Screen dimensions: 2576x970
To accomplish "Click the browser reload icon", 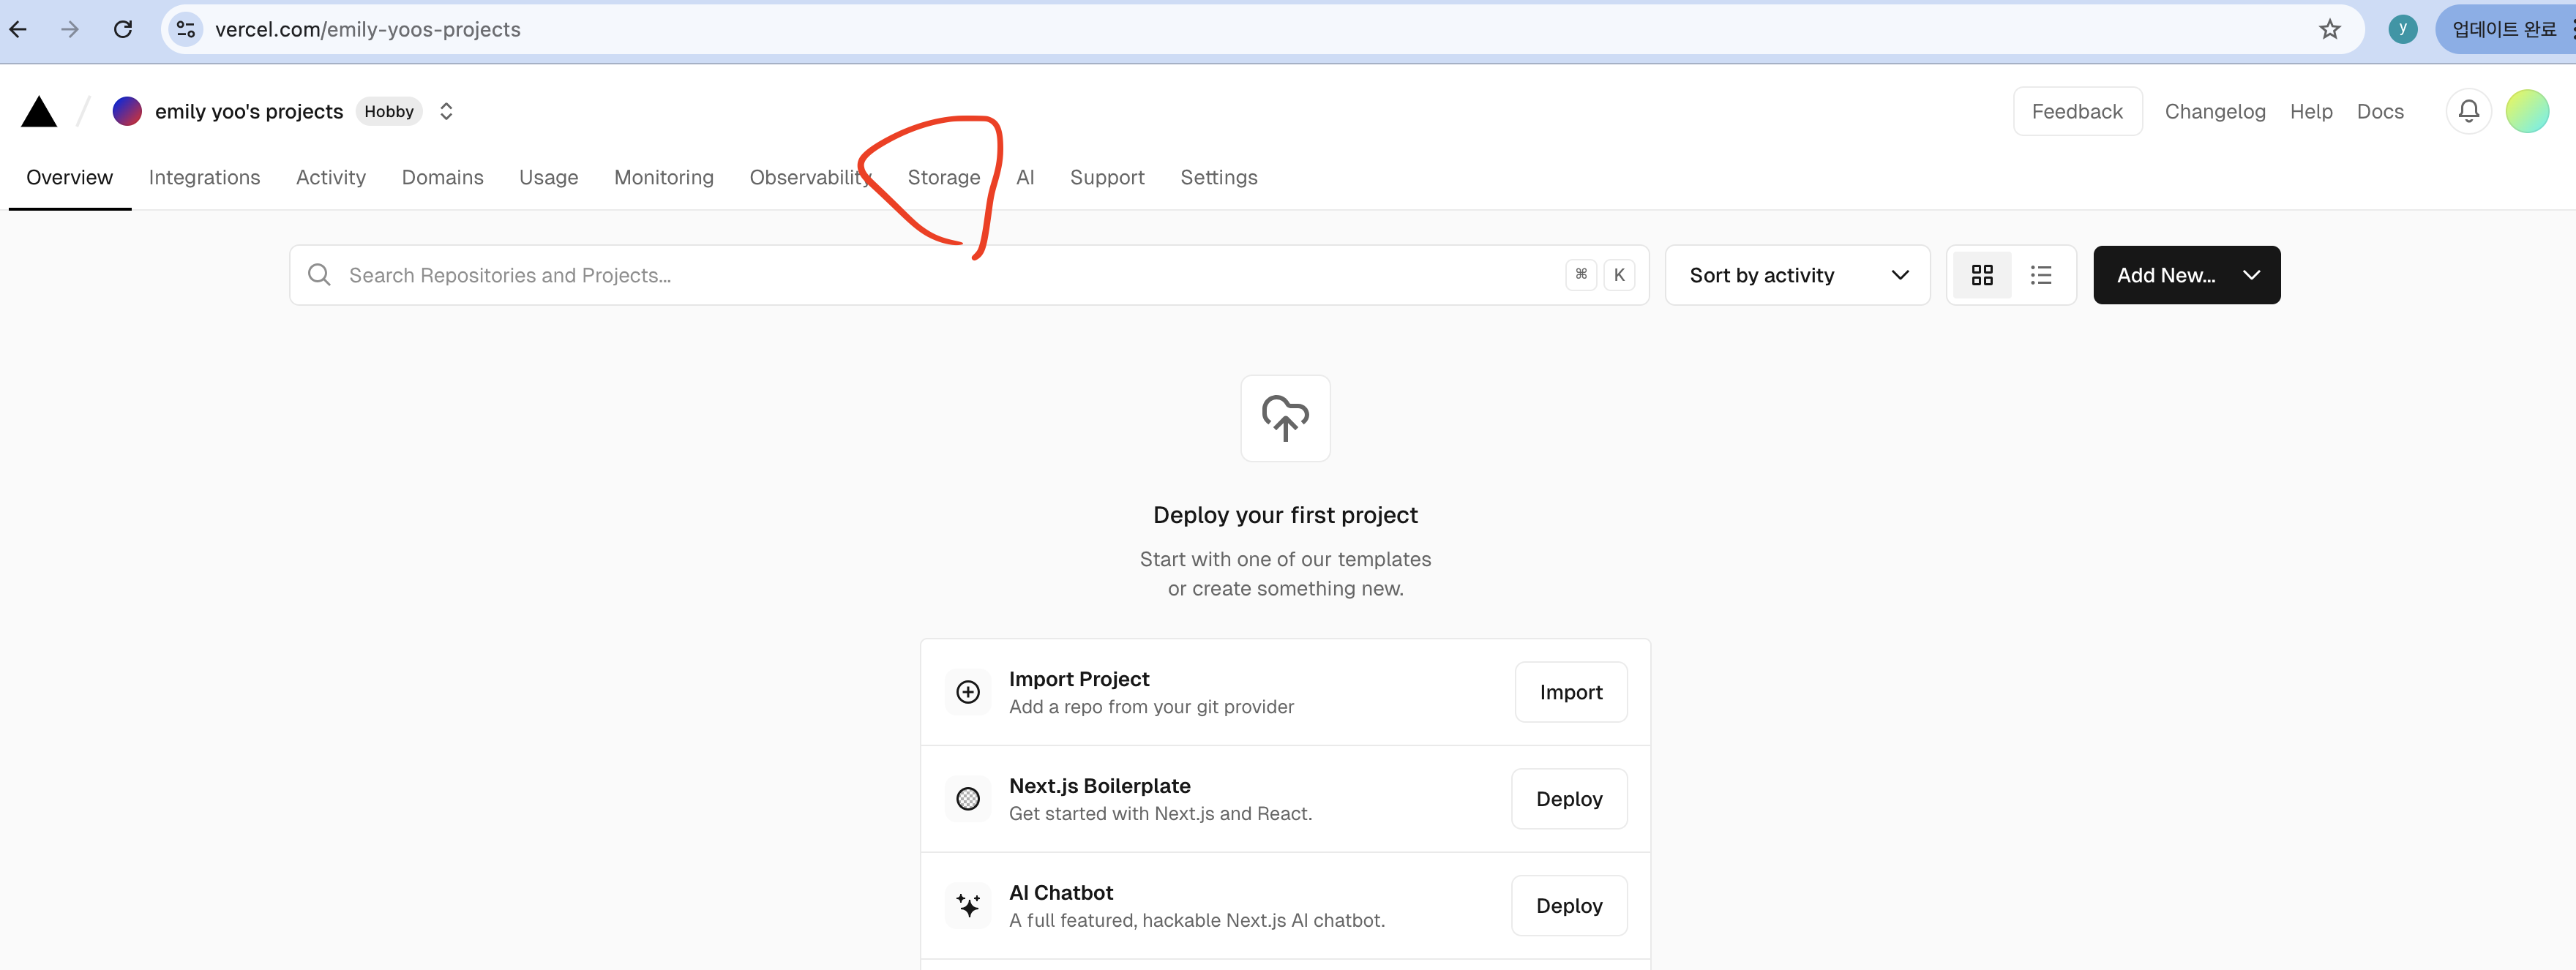I will coord(123,29).
